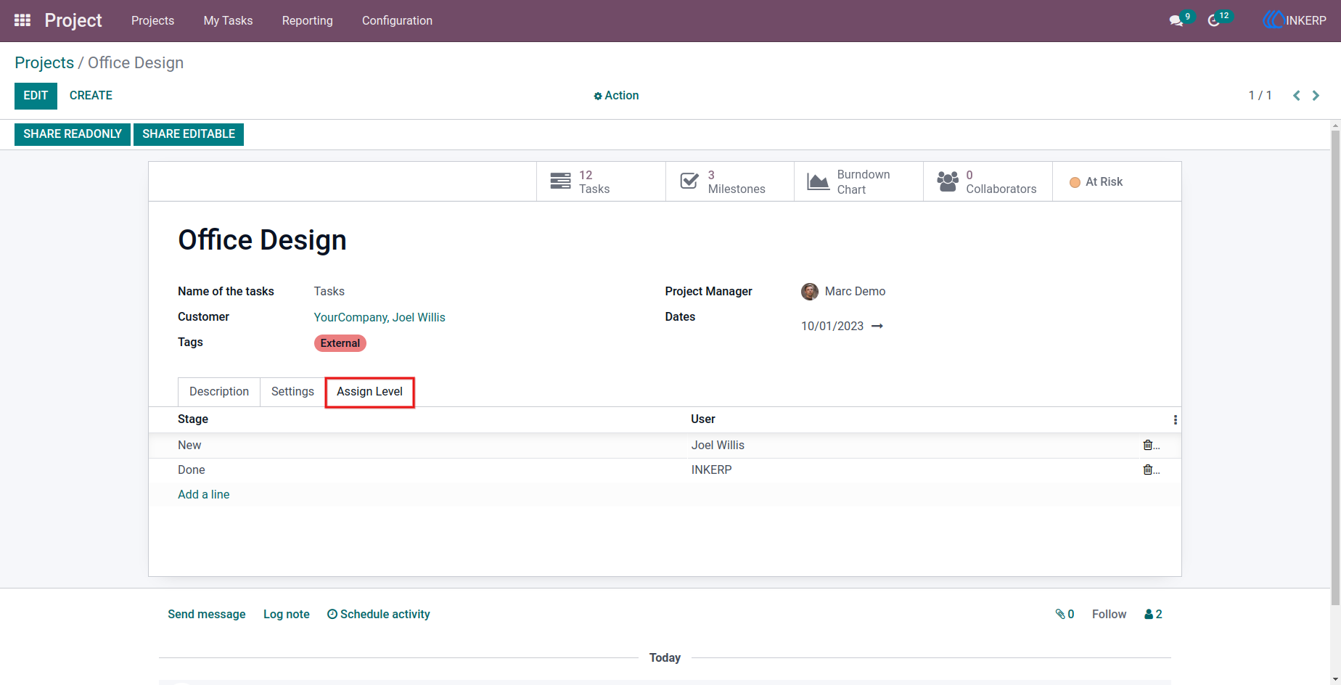Open the 3 Milestones stat button
Screen dimensions: 1341x685
730,181
